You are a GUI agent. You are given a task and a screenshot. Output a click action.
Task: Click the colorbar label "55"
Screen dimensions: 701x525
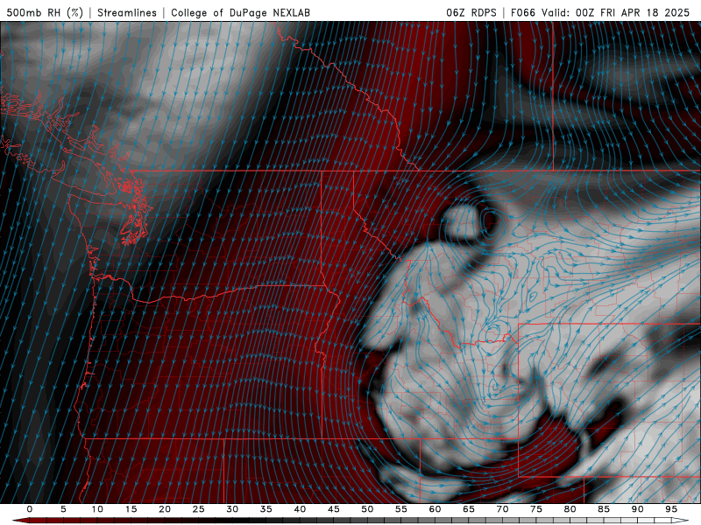coord(401,509)
